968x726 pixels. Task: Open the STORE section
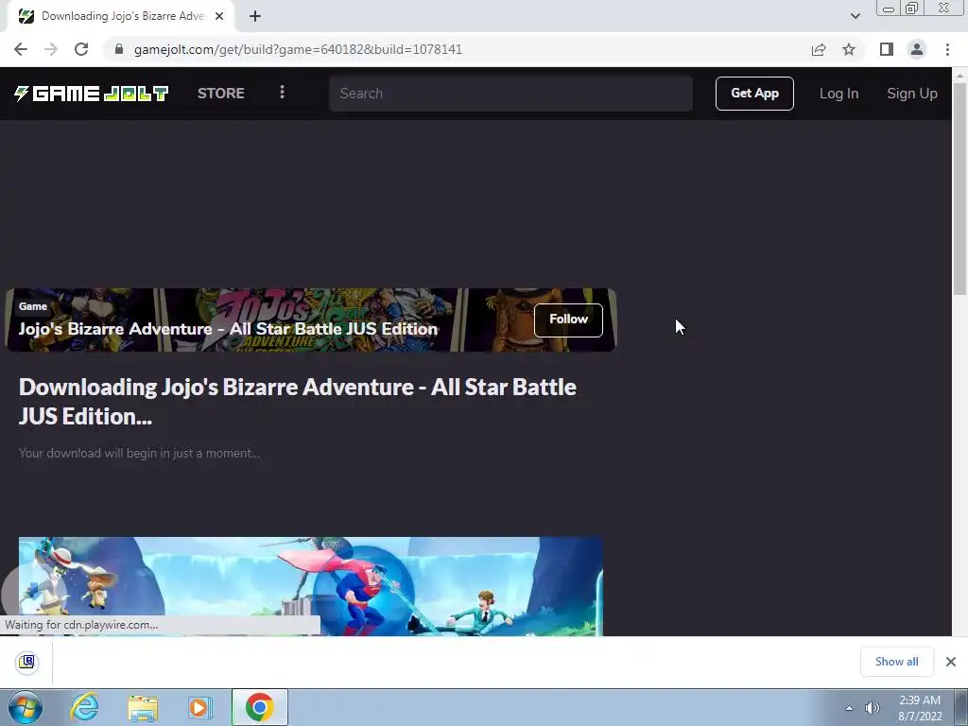point(221,94)
